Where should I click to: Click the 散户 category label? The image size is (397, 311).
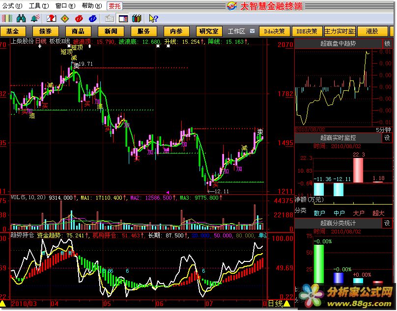point(319,213)
